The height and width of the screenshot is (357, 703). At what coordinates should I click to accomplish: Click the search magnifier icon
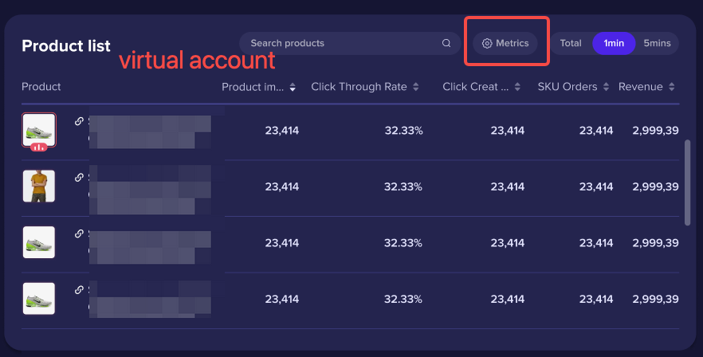[x=446, y=43]
